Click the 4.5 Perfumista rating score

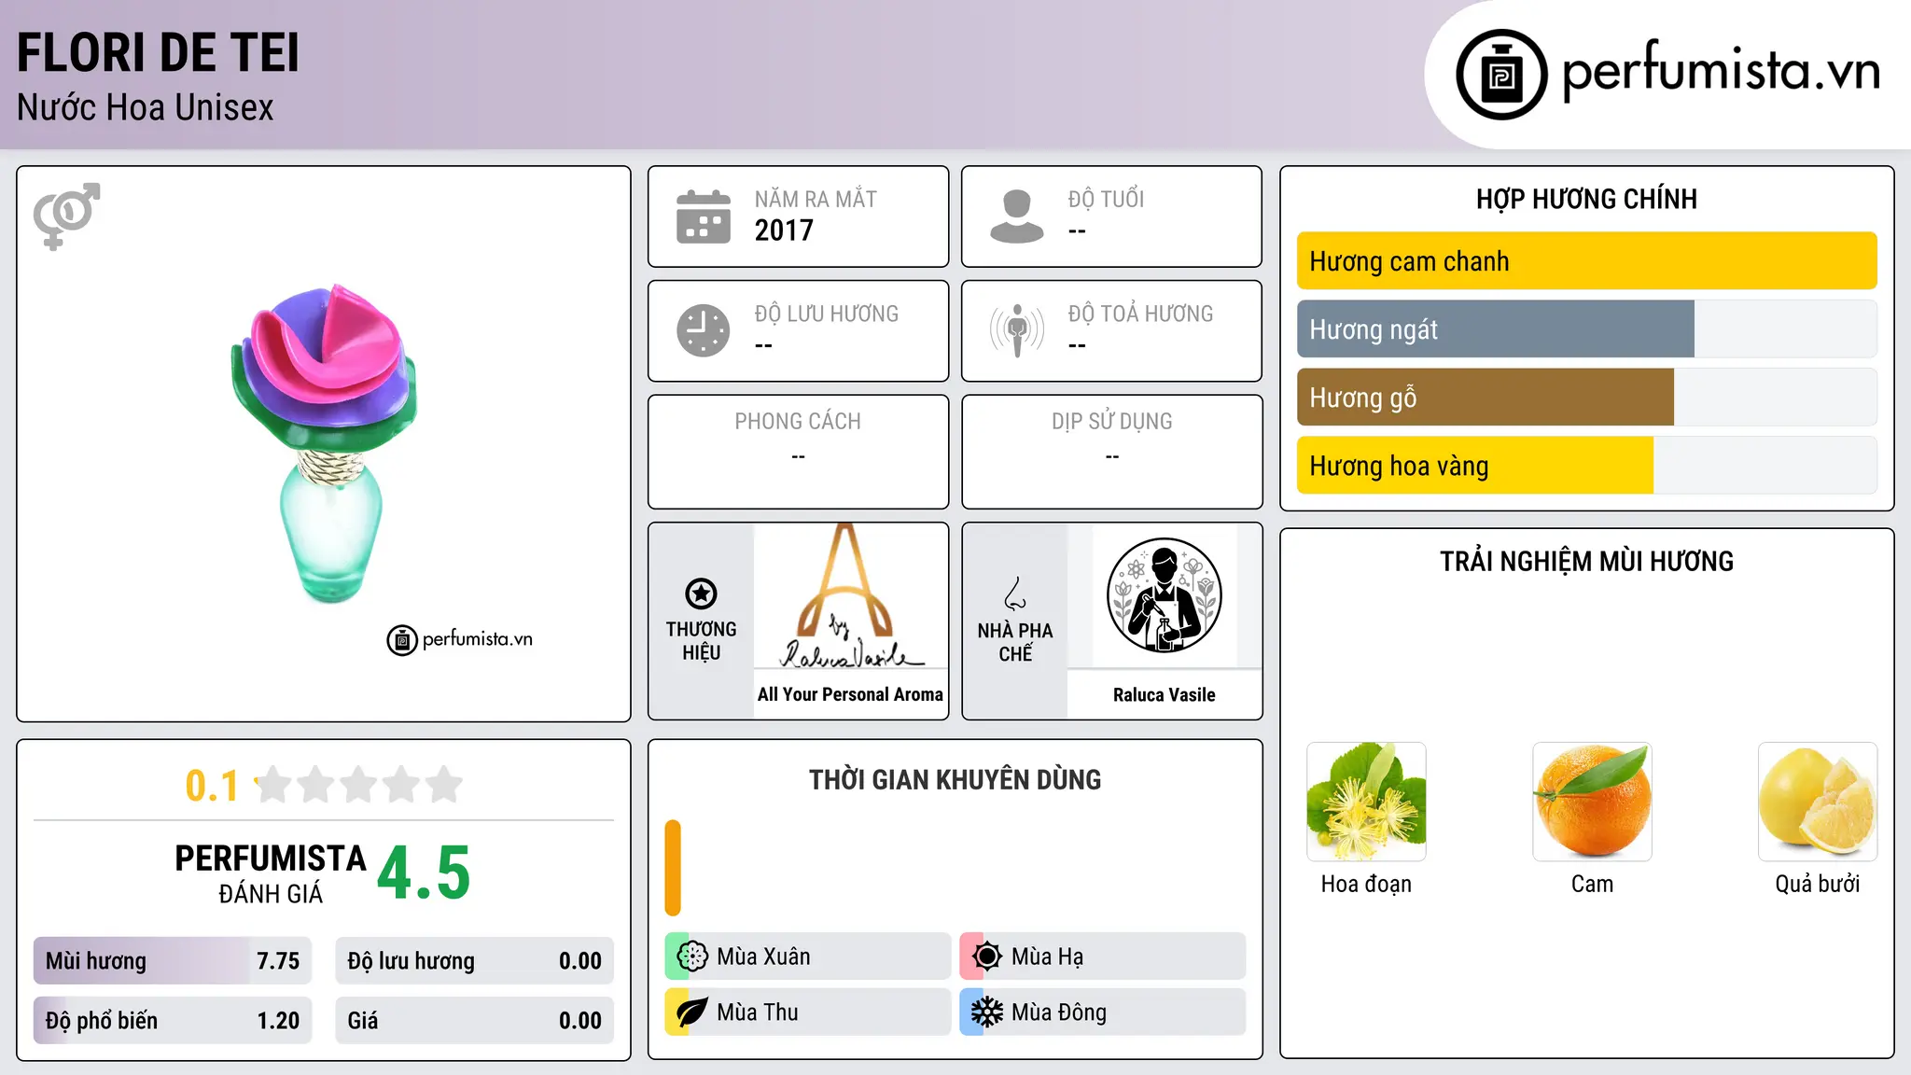(x=424, y=873)
